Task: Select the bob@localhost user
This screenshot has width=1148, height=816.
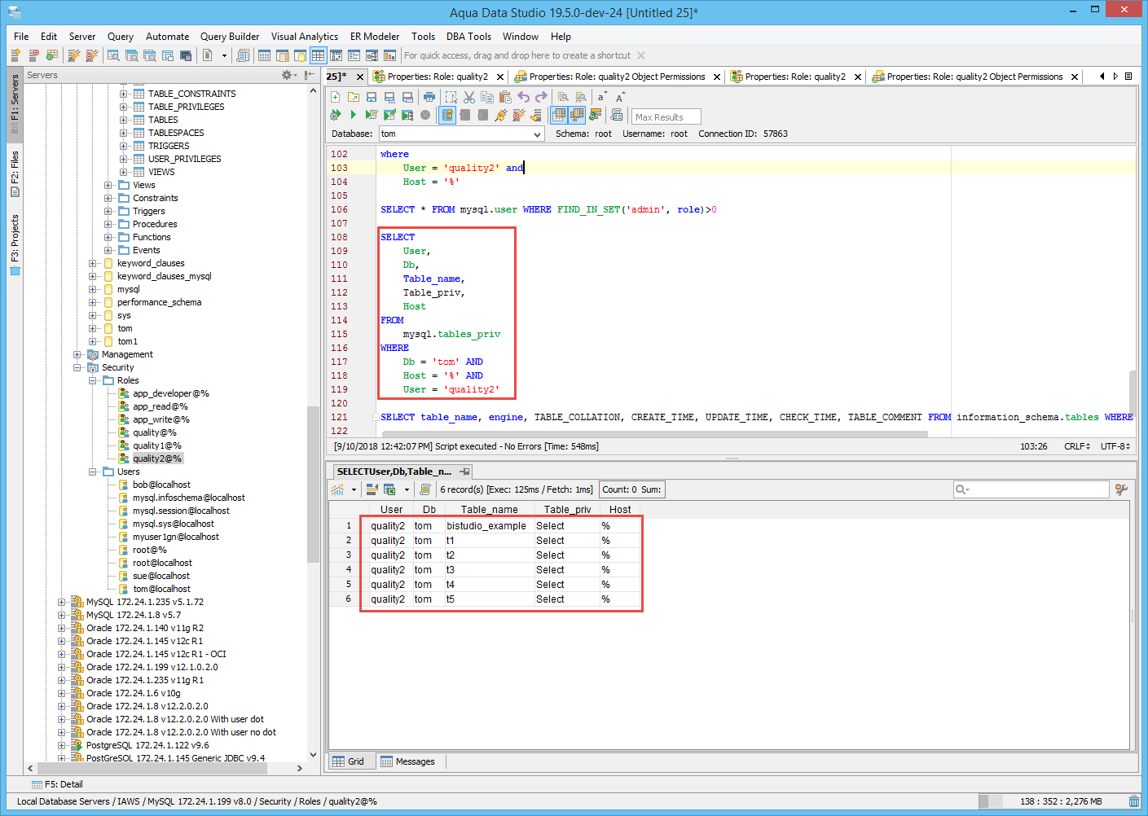Action: tap(161, 485)
